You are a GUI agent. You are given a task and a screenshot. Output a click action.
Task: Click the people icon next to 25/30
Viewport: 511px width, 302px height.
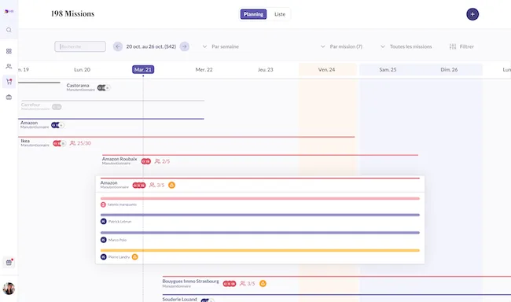click(72, 143)
